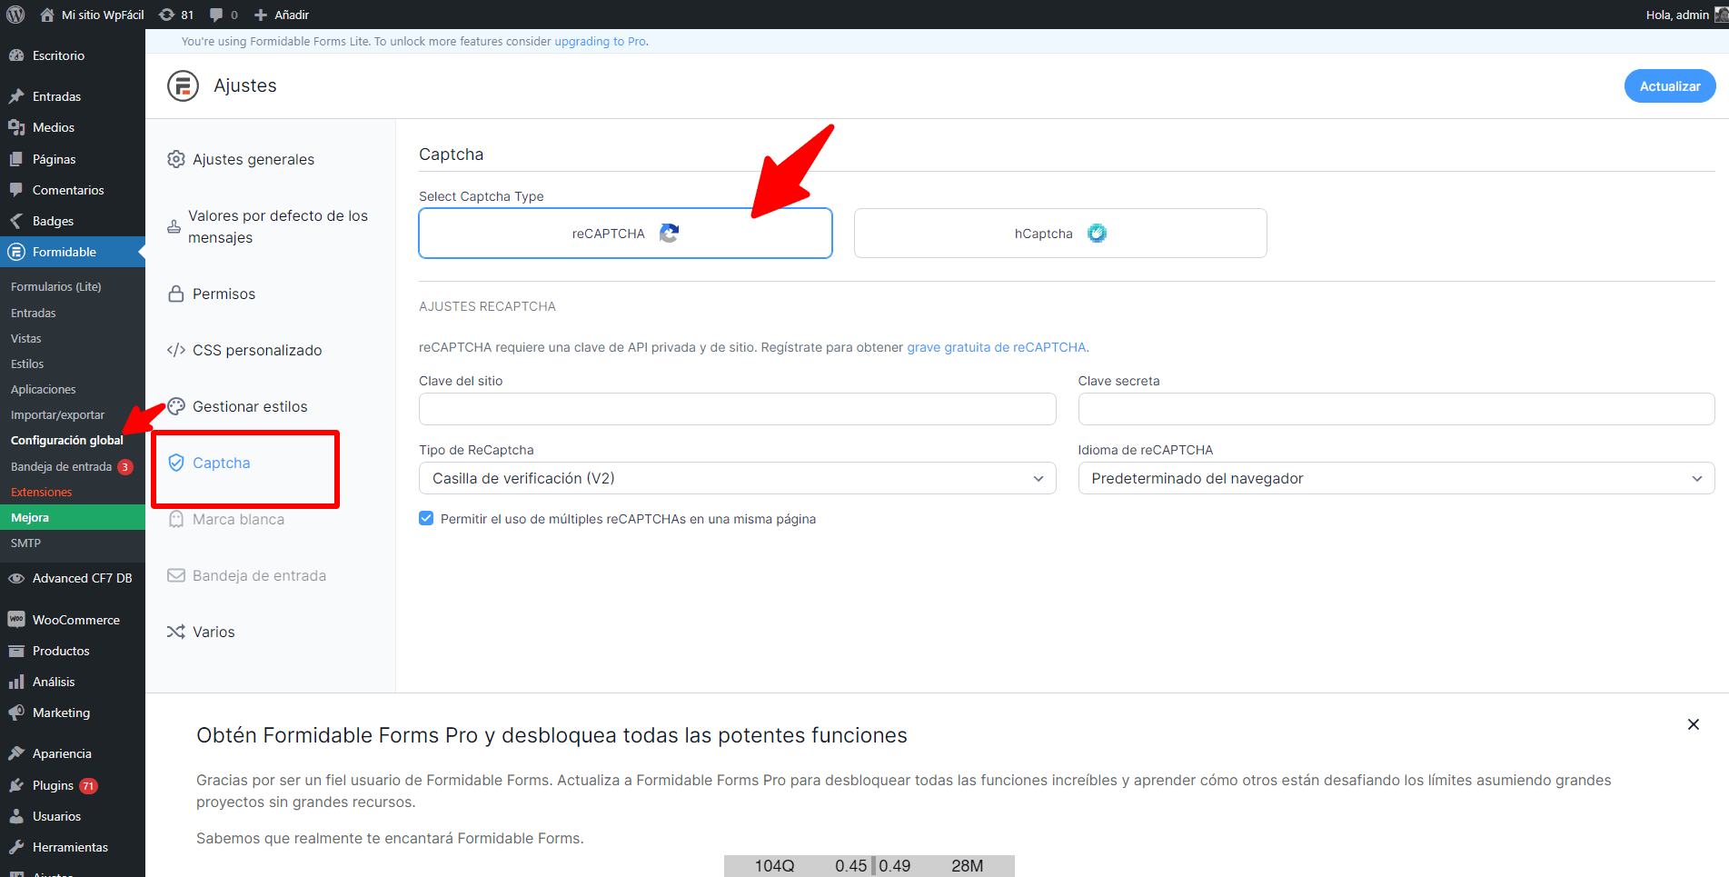
Task: Open Hola, admin account menu
Action: point(1685,15)
